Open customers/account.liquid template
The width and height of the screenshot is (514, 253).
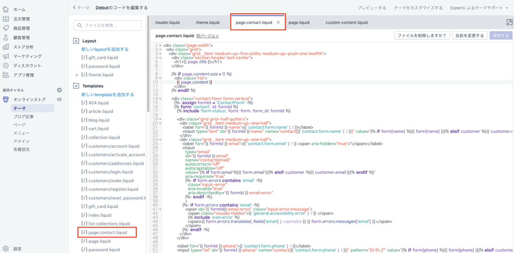(x=114, y=146)
